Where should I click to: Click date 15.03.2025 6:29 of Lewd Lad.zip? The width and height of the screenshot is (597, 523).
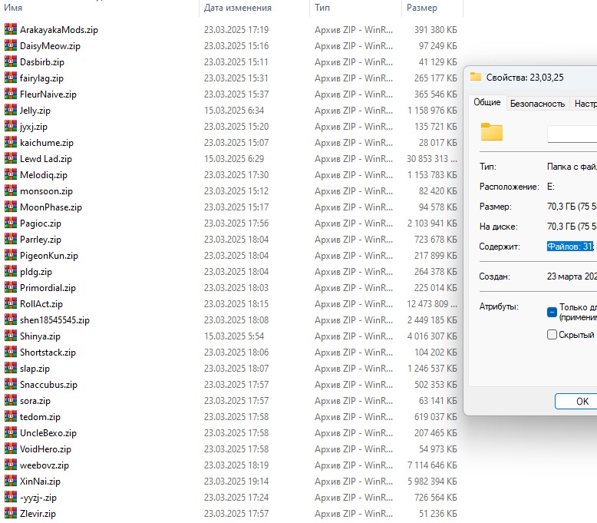[x=234, y=158]
